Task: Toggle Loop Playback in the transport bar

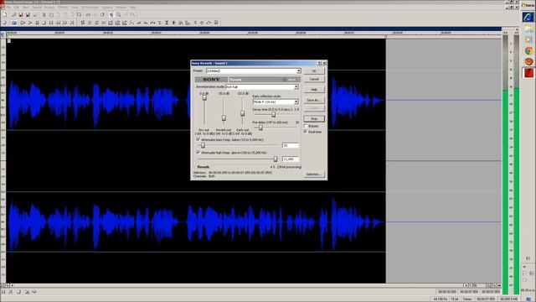Action: 14,23
